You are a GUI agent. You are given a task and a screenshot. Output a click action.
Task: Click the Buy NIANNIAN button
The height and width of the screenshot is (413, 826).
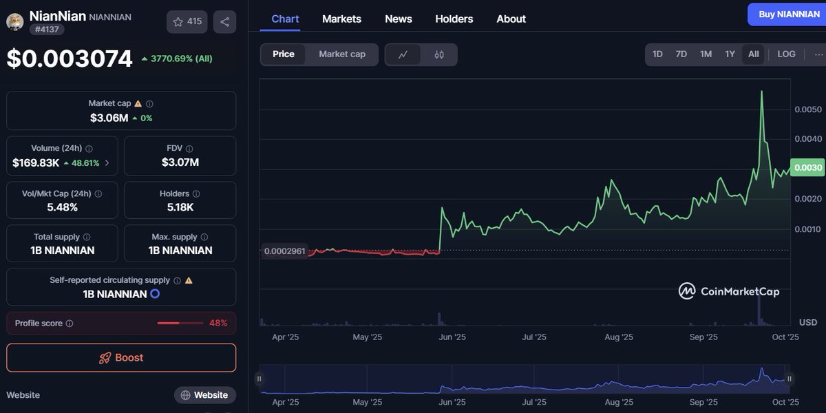click(x=789, y=14)
